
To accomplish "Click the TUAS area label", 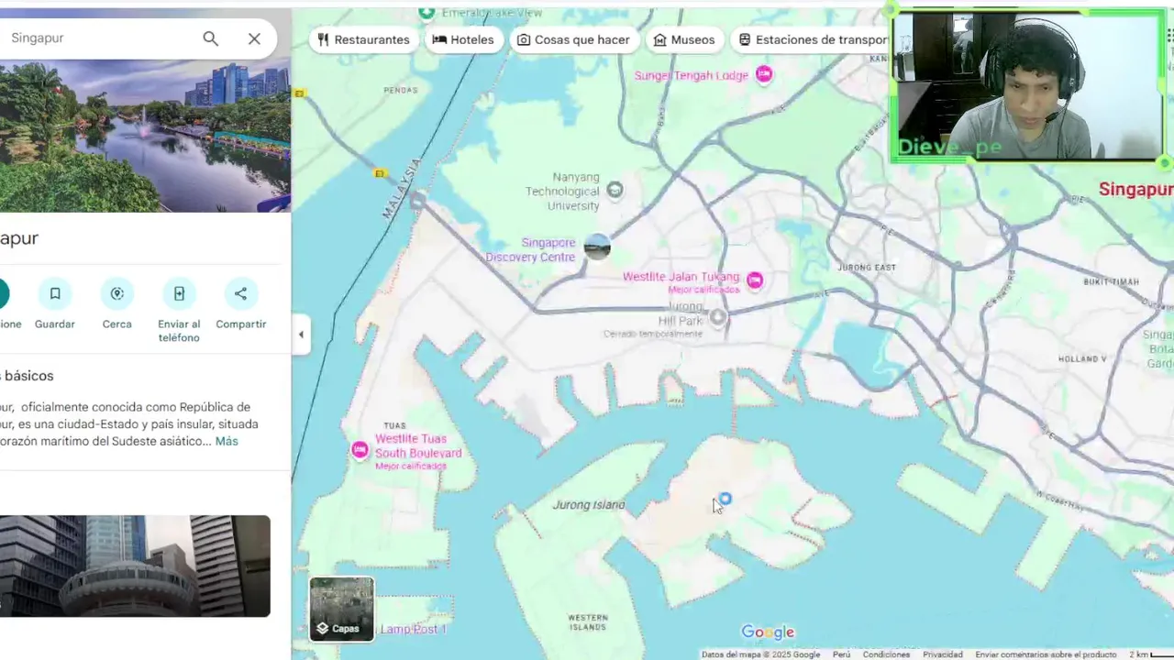I will coord(394,425).
